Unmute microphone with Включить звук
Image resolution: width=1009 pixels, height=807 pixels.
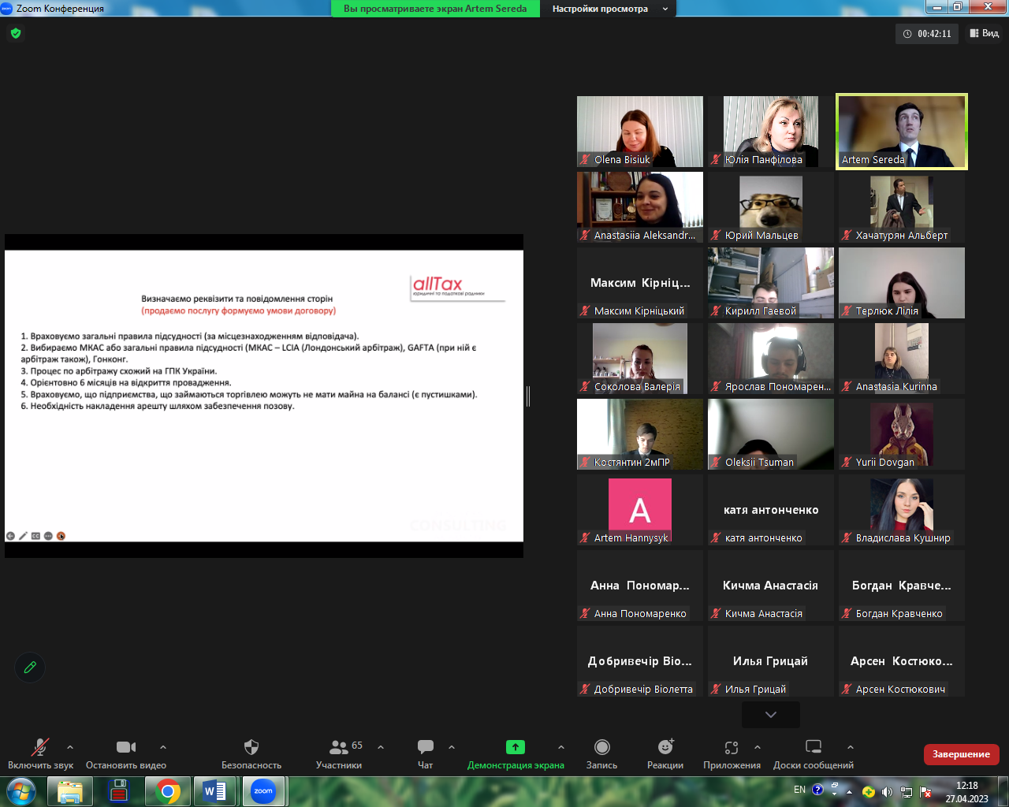tap(40, 754)
